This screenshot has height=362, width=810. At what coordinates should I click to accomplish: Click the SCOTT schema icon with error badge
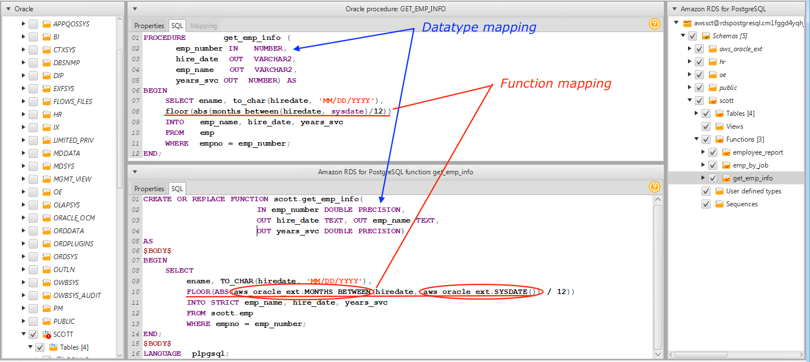tap(47, 334)
